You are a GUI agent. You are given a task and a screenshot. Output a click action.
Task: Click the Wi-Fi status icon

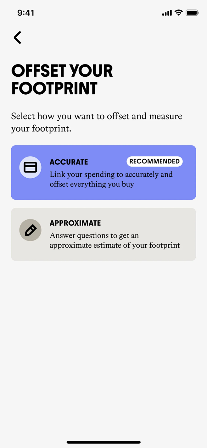[x=179, y=13]
